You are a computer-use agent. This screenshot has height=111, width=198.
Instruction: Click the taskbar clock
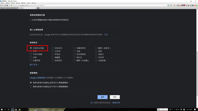pos(189,109)
